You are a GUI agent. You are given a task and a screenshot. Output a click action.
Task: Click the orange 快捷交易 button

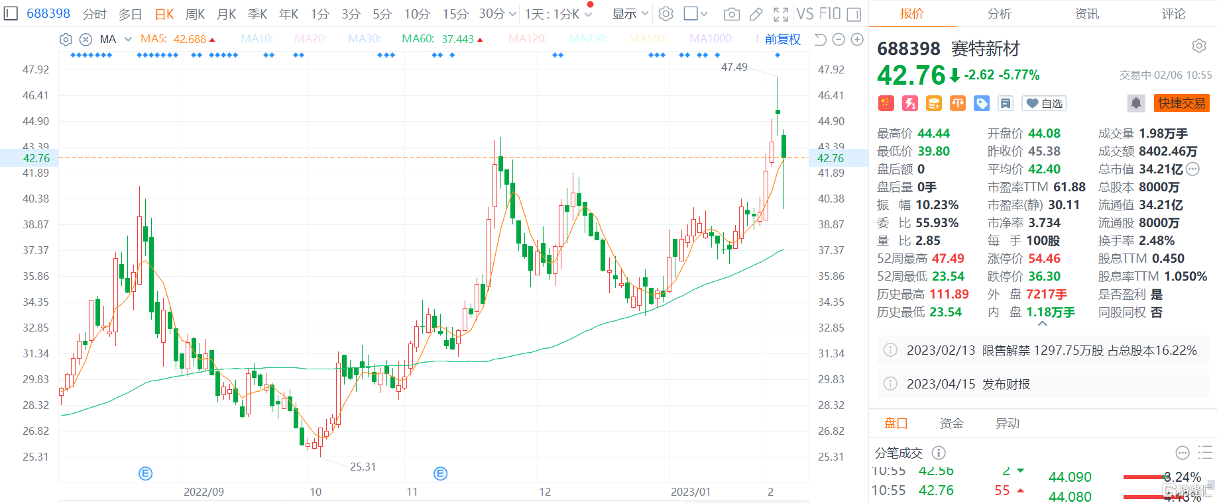point(1181,103)
